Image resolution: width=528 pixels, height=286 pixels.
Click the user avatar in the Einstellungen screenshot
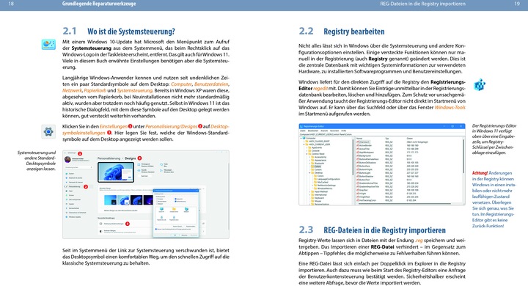click(67, 159)
